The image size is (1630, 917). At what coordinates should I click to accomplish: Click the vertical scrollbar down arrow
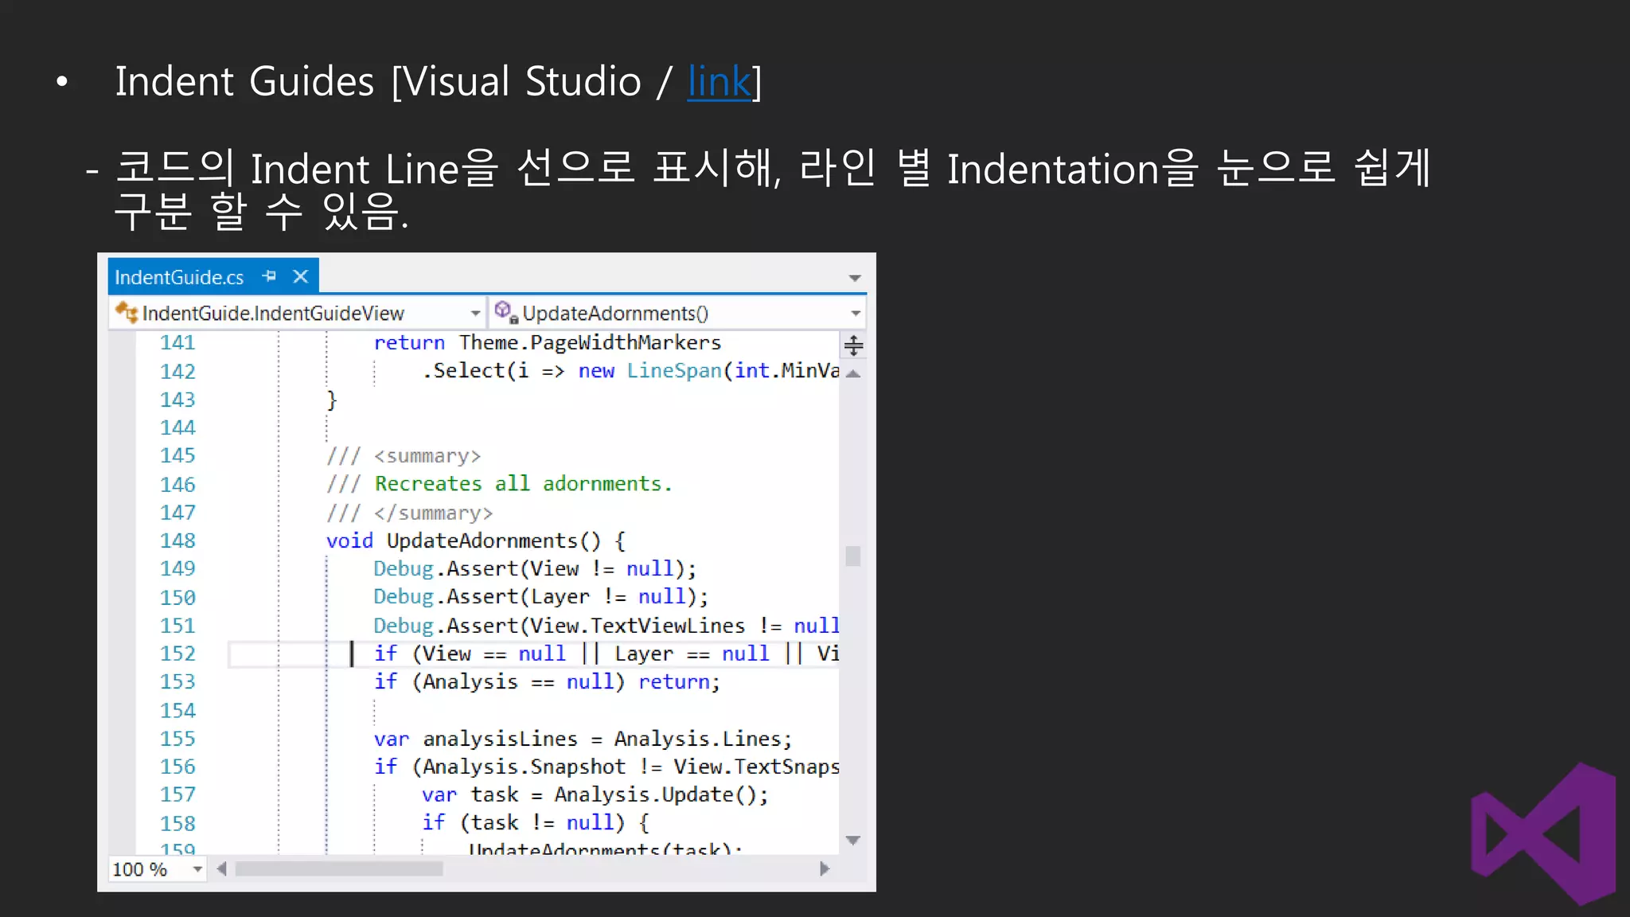click(853, 840)
